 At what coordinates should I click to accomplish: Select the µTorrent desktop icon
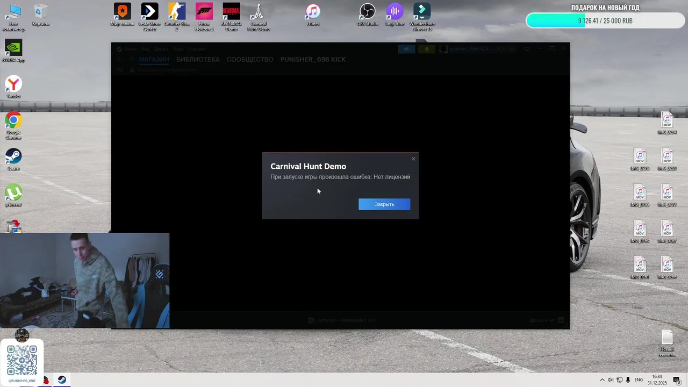[13, 196]
